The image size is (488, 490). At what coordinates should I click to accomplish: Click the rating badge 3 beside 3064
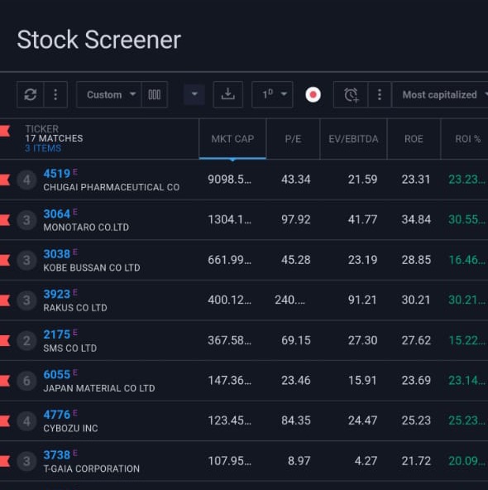point(26,220)
